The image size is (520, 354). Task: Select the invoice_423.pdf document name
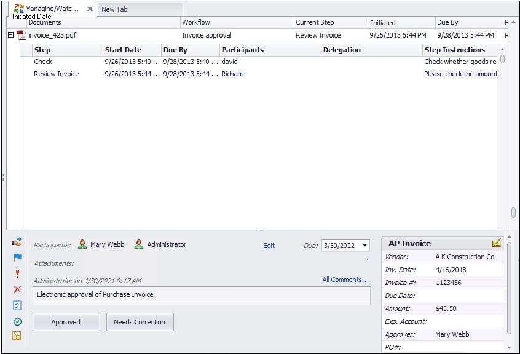(52, 35)
